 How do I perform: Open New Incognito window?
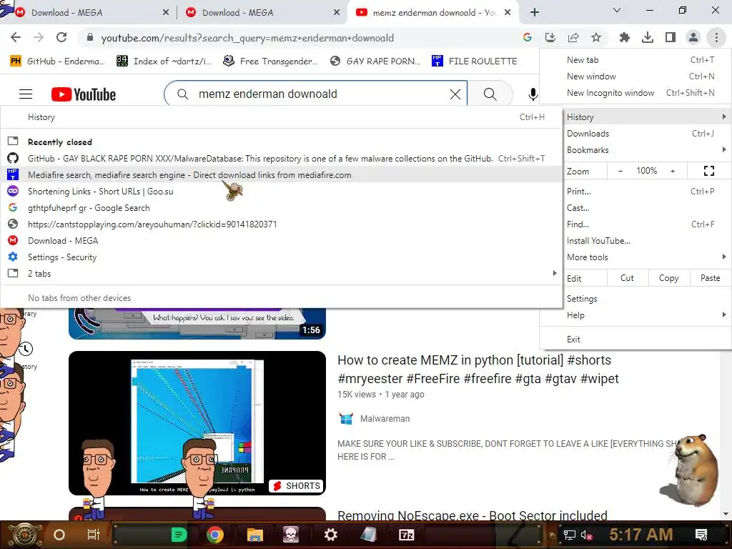[x=635, y=93]
